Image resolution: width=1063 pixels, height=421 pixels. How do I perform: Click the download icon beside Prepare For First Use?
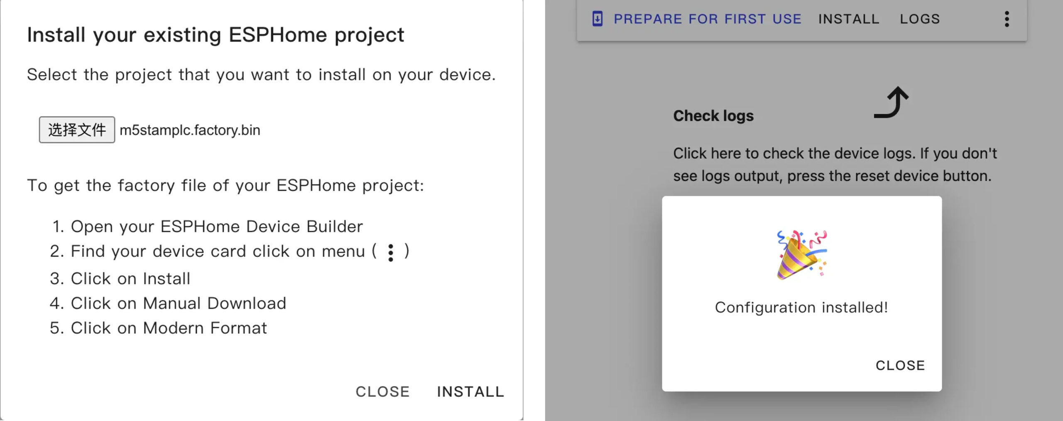coord(597,19)
